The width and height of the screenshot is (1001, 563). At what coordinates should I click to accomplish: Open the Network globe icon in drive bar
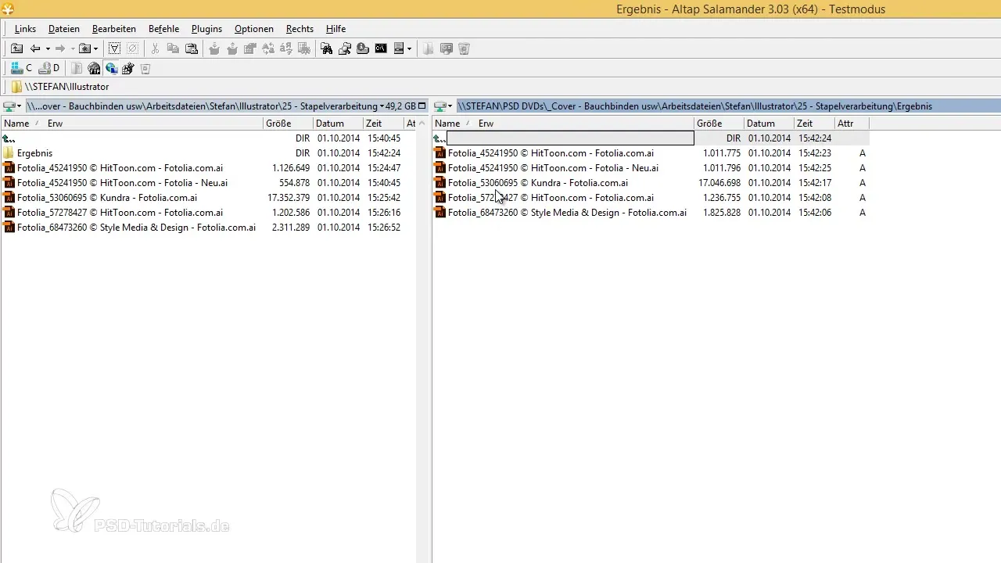coord(112,68)
